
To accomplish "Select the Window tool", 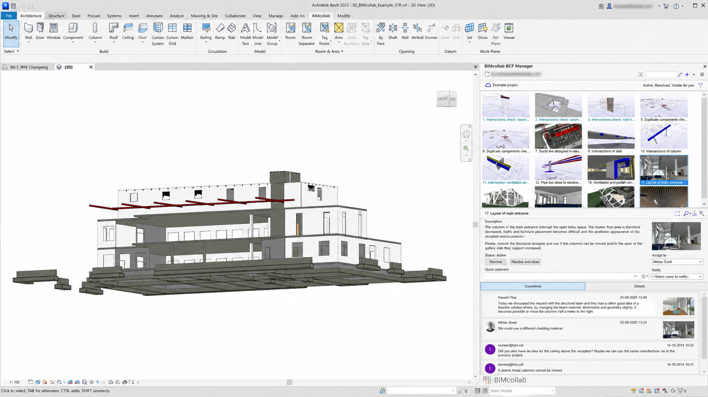I will (x=54, y=31).
